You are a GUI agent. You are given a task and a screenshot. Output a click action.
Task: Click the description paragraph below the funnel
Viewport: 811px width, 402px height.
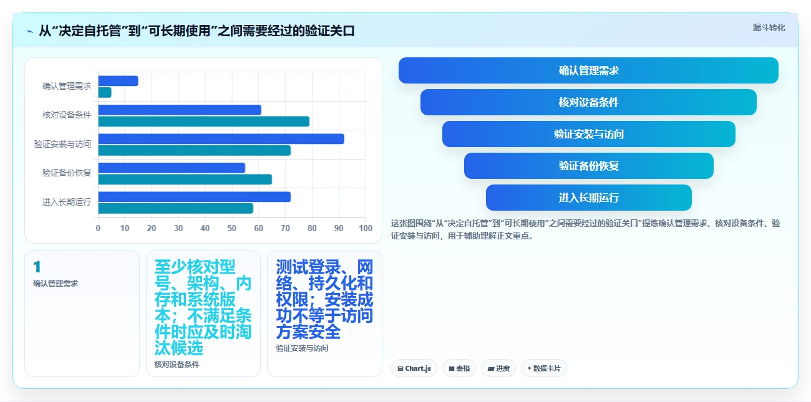click(585, 229)
